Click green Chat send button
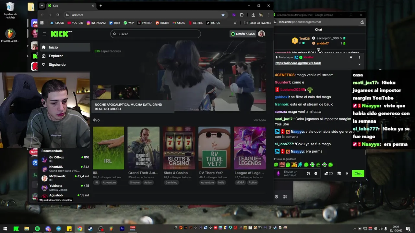Viewport: 415px width, 233px height. pos(358,173)
